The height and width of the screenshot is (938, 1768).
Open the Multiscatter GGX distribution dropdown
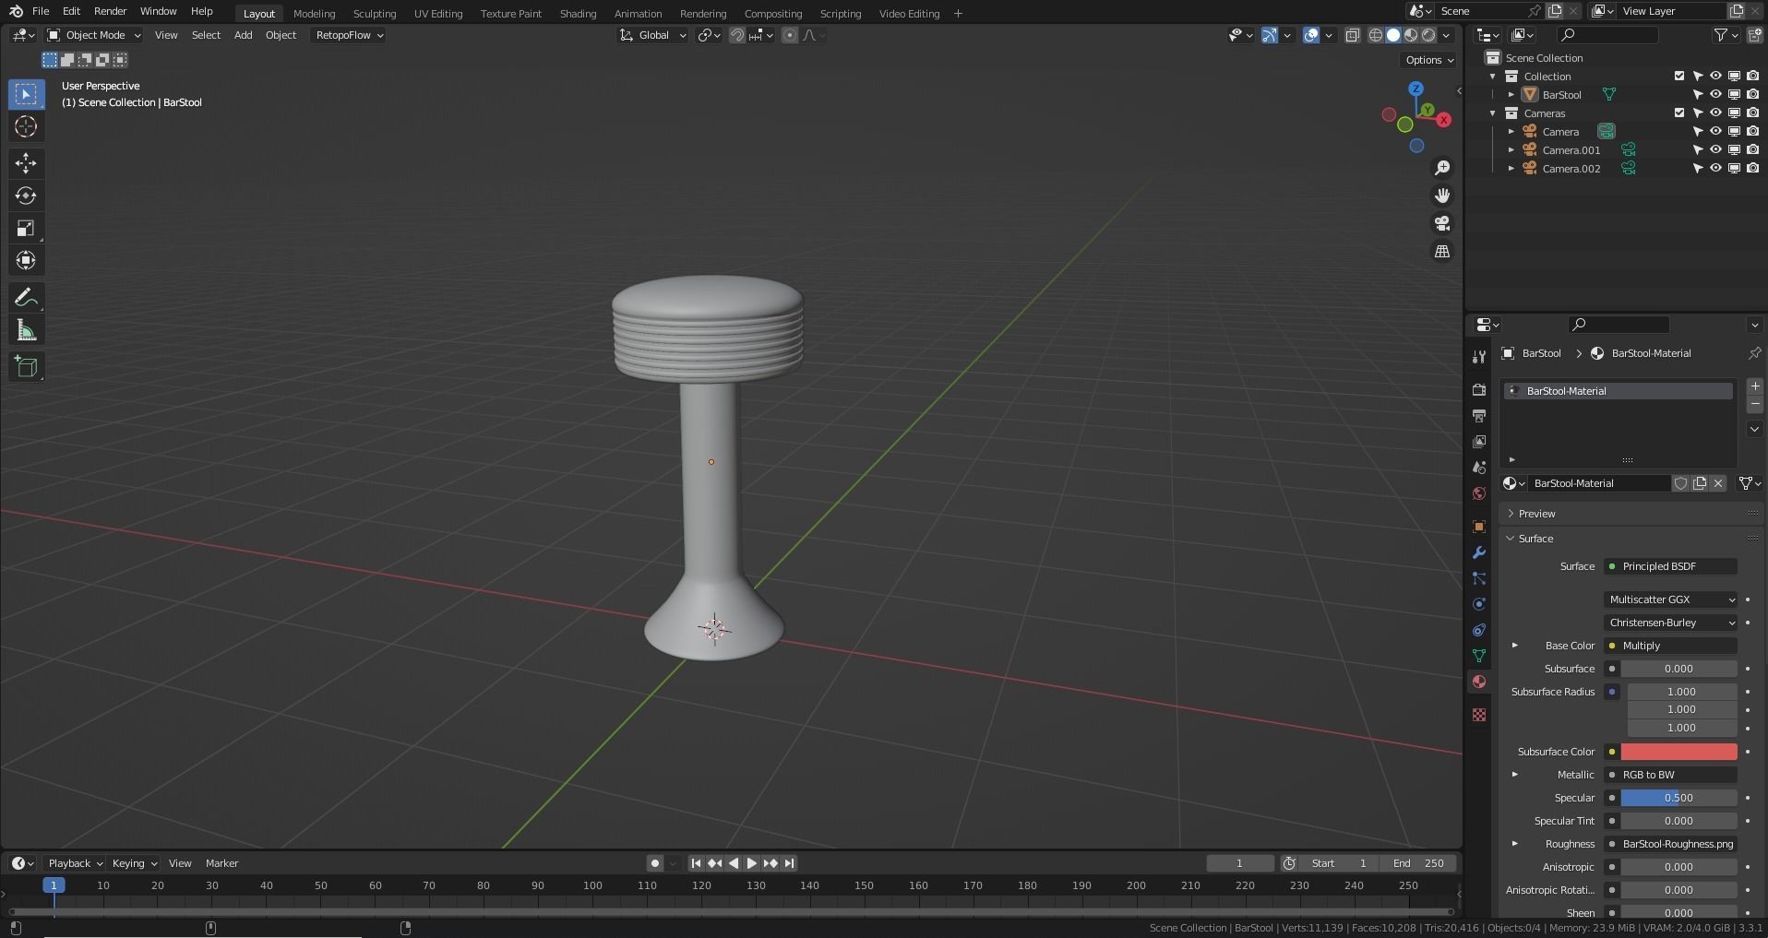pyautogui.click(x=1671, y=600)
